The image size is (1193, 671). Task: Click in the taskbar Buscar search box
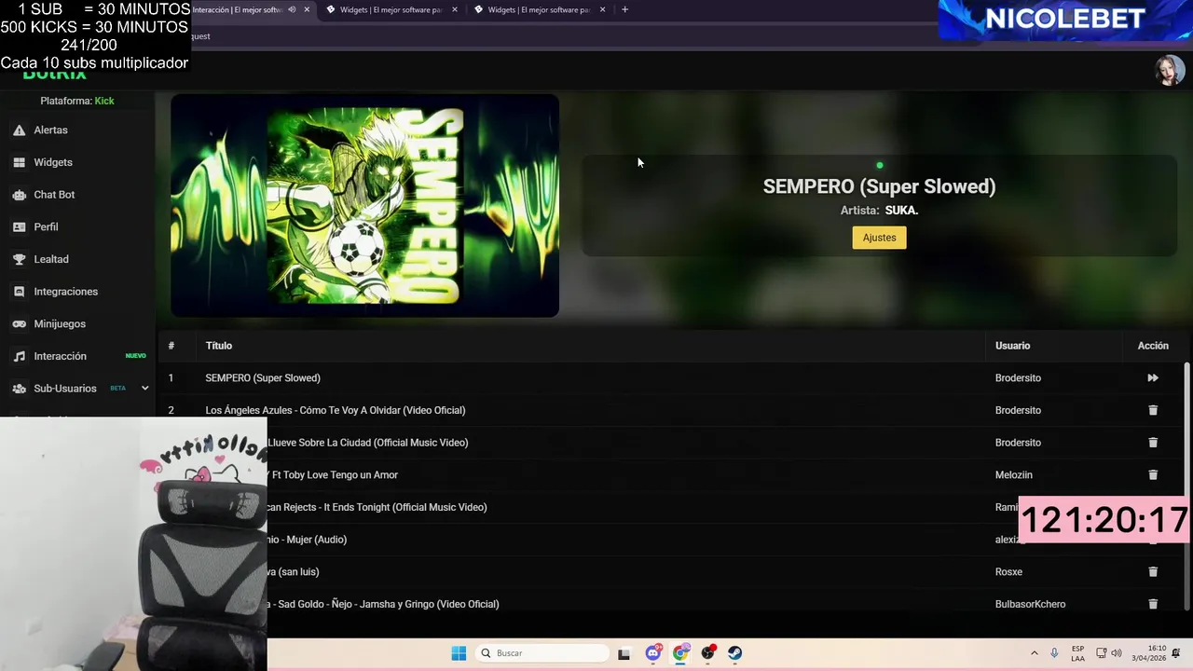[x=541, y=653]
